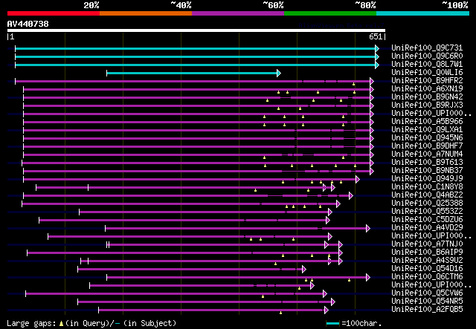The image size is (476, 329).
Task: Select the UniRef100_B9T613 label
Action: [x=427, y=163]
